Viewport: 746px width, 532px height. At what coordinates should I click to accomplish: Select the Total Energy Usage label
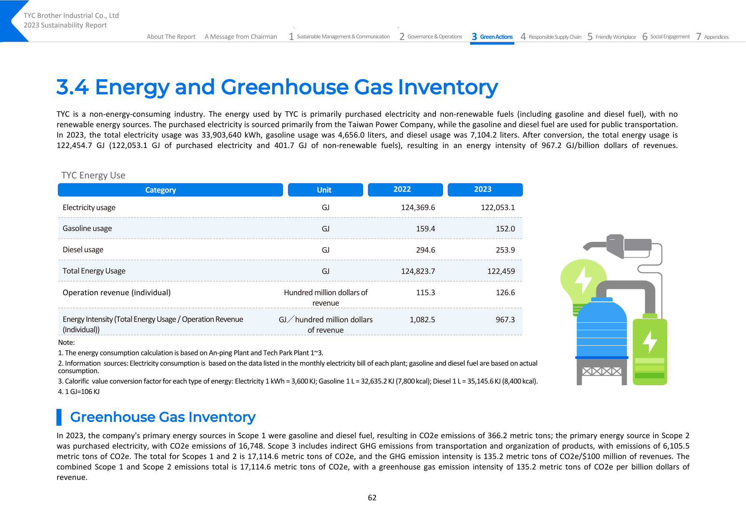click(94, 271)
